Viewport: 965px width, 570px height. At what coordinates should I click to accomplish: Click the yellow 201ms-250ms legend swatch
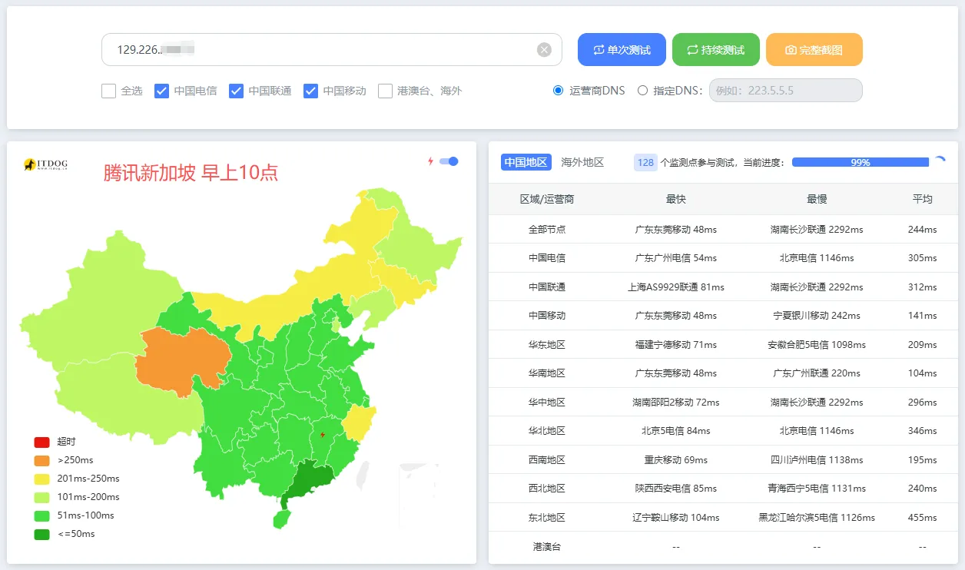[x=41, y=479]
